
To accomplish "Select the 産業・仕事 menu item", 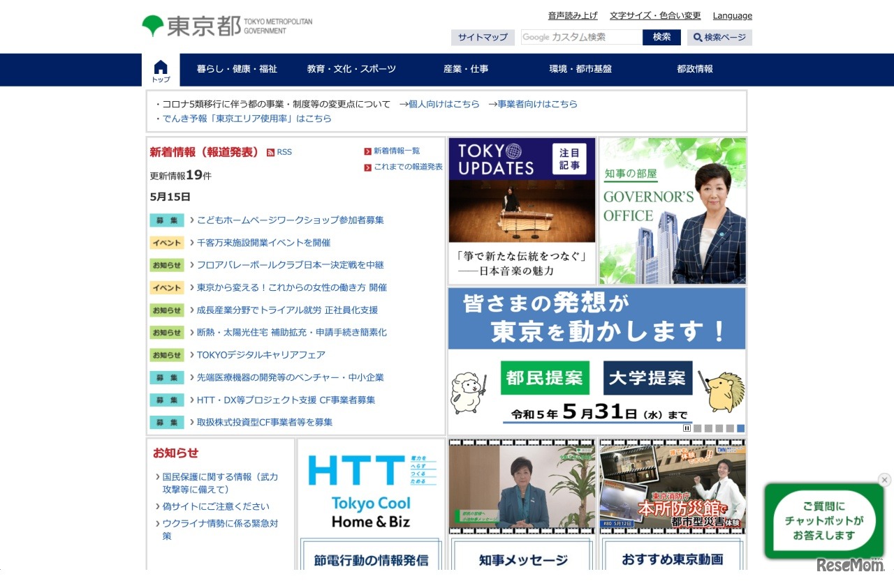I will click(466, 69).
